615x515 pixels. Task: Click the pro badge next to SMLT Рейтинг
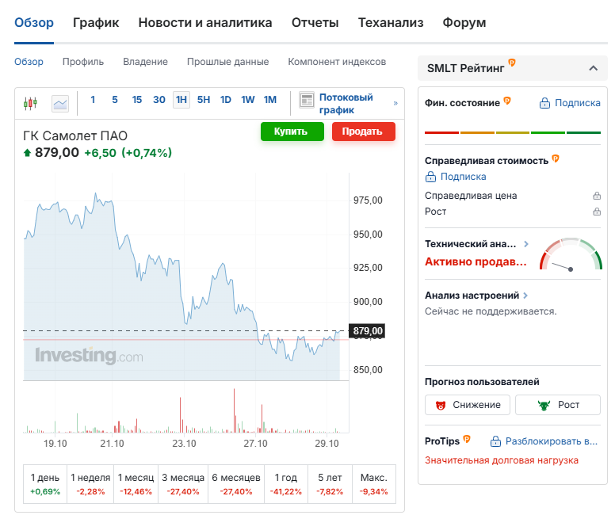click(x=512, y=63)
